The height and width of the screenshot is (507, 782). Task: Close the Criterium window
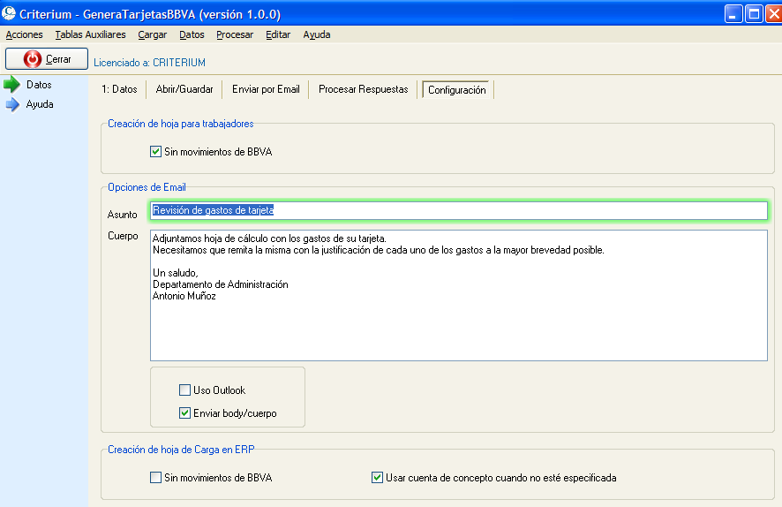pyautogui.click(x=774, y=13)
